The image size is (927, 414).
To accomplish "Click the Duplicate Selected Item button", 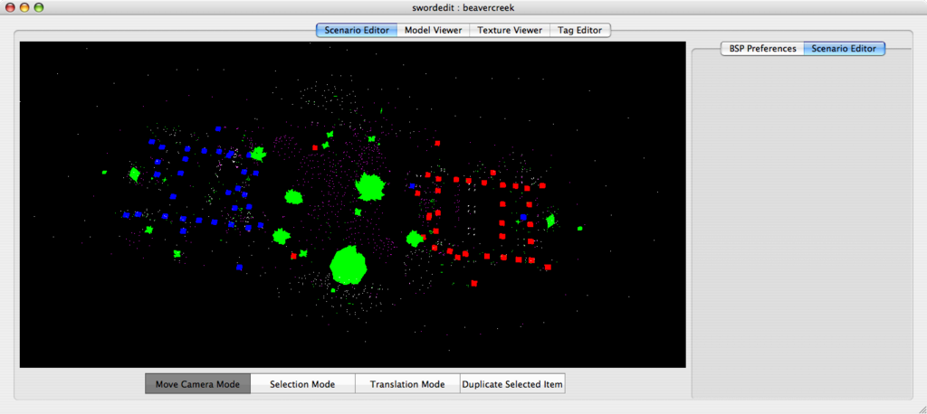I will 512,384.
